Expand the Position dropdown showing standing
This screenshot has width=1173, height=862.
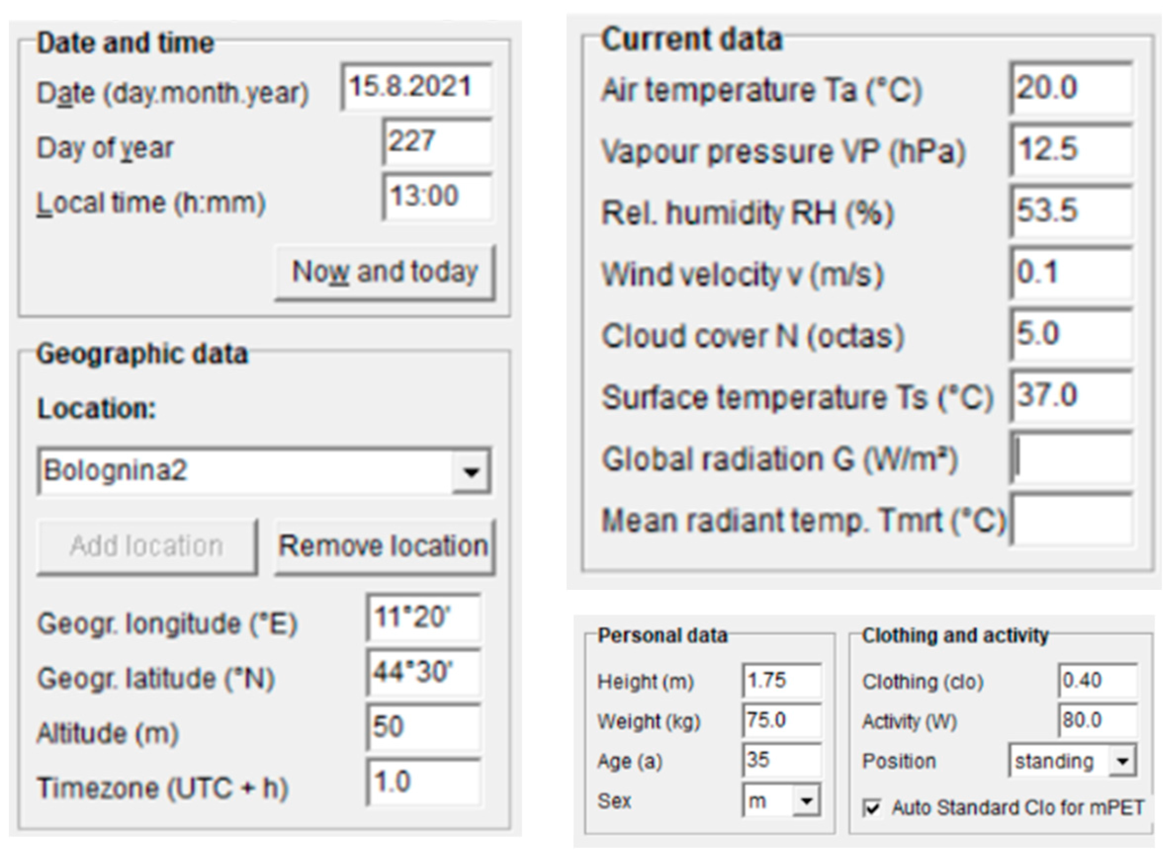(x=1123, y=761)
